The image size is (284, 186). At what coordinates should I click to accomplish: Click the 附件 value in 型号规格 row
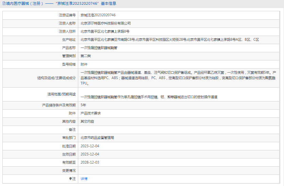coord(84,64)
